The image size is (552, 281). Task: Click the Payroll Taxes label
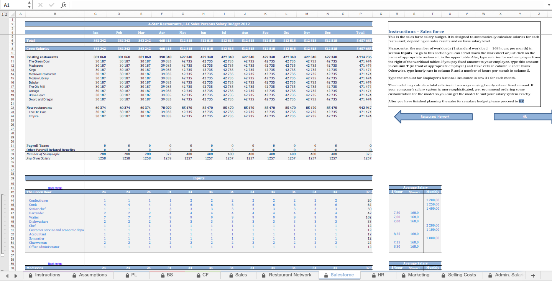pyautogui.click(x=38, y=146)
